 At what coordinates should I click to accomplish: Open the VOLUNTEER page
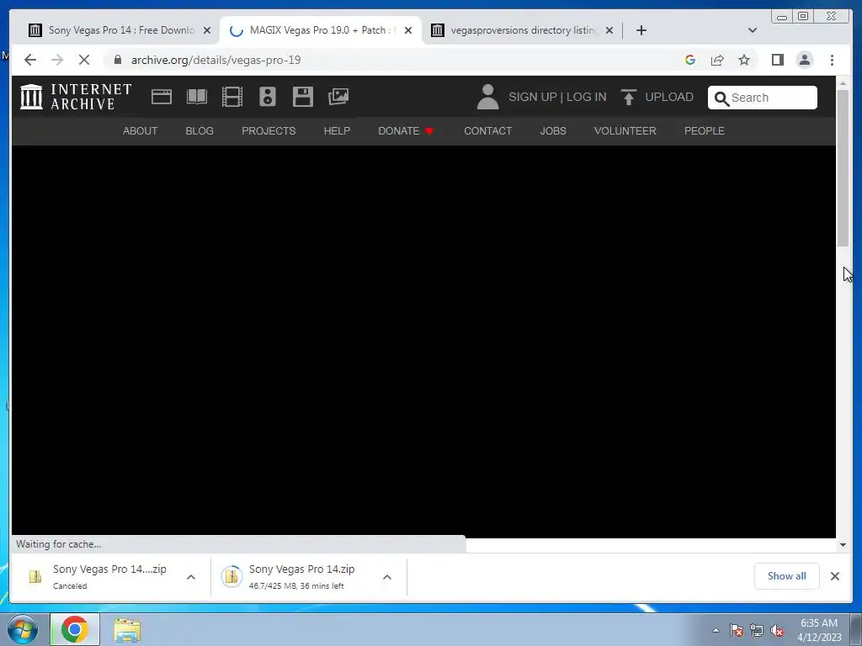tap(625, 130)
